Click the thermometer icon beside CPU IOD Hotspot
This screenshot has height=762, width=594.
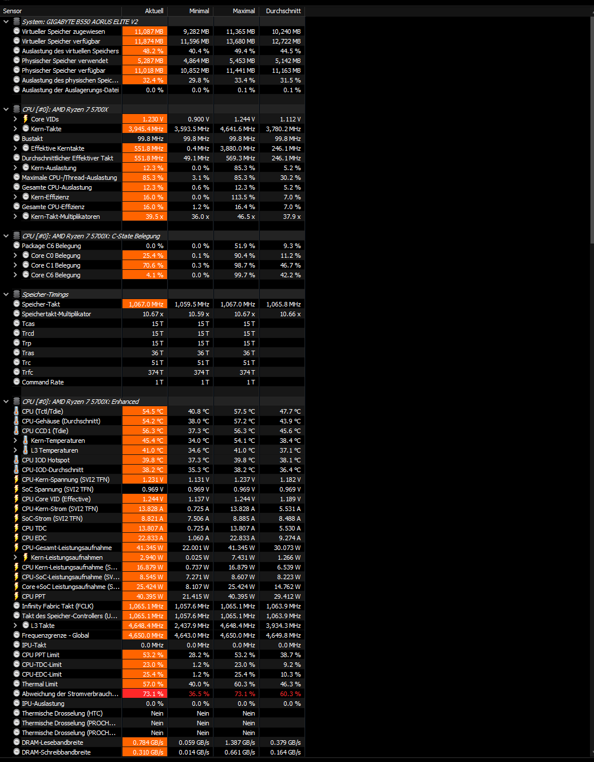17,459
